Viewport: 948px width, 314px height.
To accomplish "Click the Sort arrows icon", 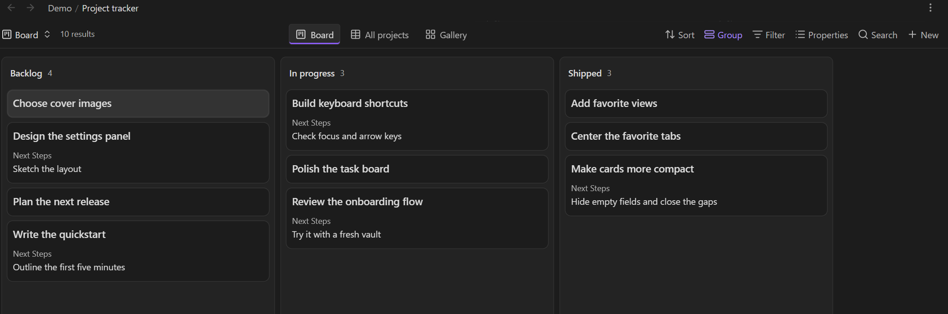I will tap(670, 35).
